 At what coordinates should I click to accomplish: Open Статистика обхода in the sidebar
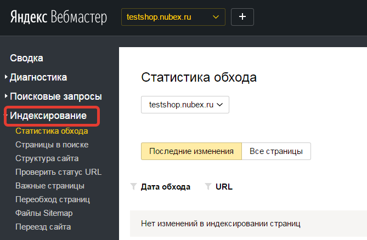(52, 131)
